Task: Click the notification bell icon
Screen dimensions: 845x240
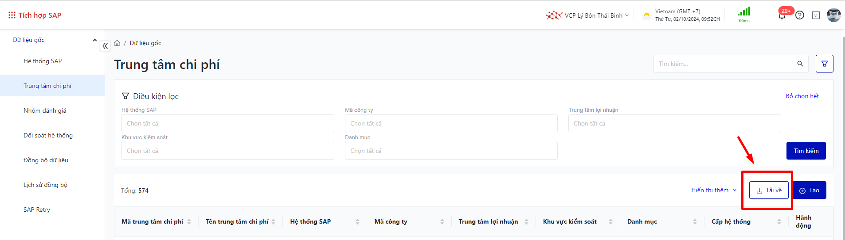Action: pyautogui.click(x=782, y=16)
